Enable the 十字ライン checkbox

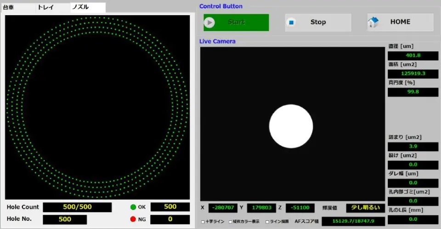pyautogui.click(x=203, y=222)
